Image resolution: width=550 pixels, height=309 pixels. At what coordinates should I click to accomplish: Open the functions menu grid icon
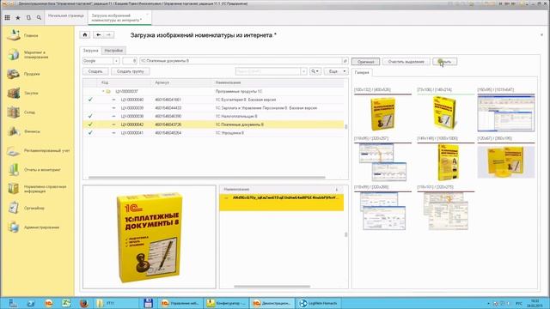tap(7, 17)
